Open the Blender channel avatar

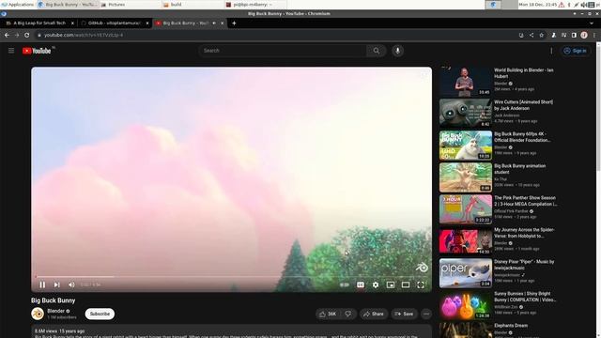[38, 314]
